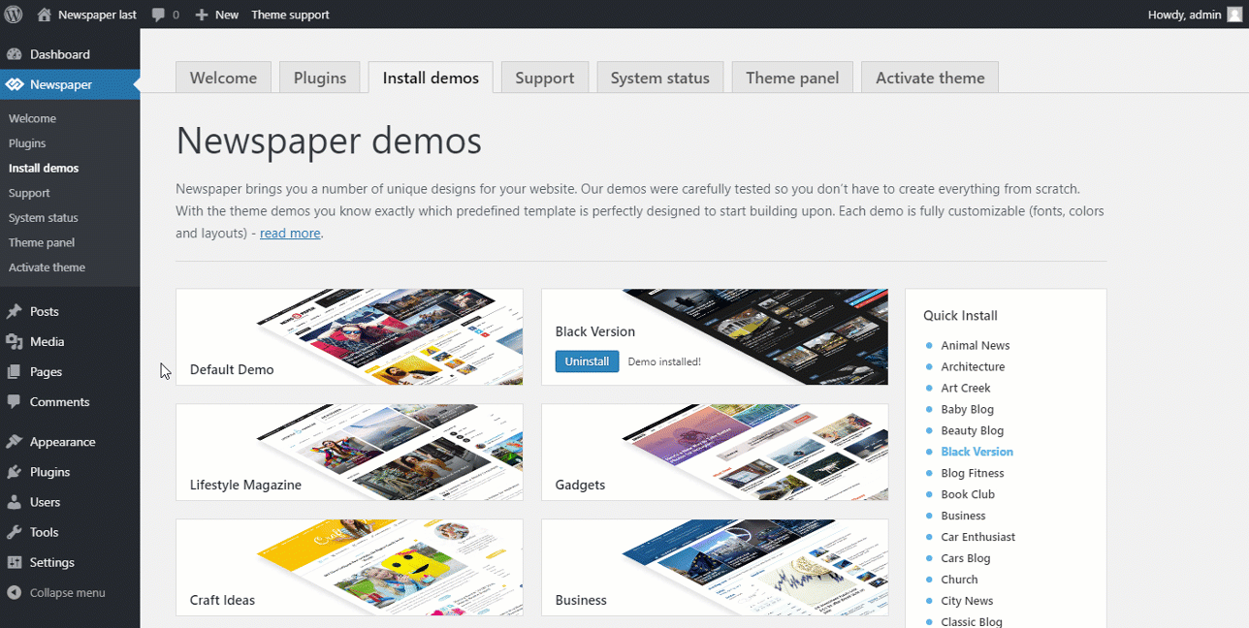Quick install the Church demo
Screen dimensions: 1249x628
[x=959, y=580]
